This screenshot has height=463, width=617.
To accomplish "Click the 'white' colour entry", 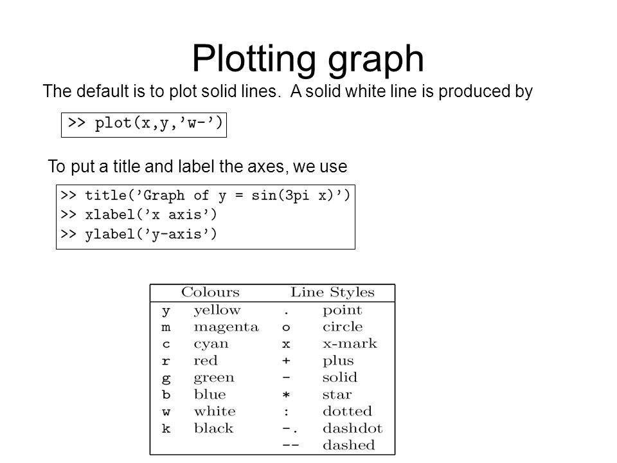I will click(215, 412).
